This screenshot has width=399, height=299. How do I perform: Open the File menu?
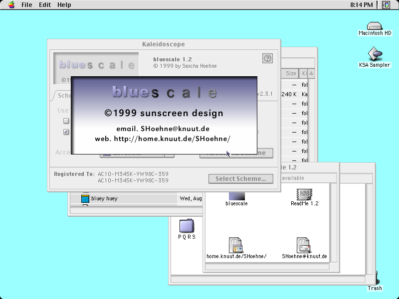(27, 5)
